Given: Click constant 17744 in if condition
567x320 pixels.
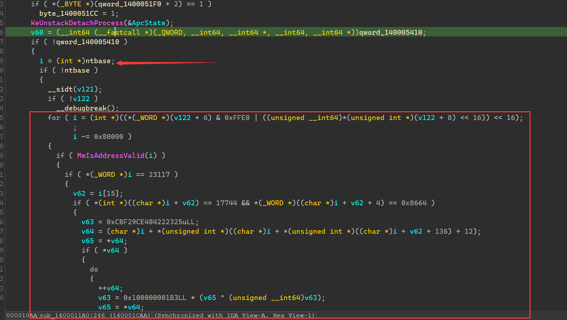Looking at the screenshot, I should [227, 203].
